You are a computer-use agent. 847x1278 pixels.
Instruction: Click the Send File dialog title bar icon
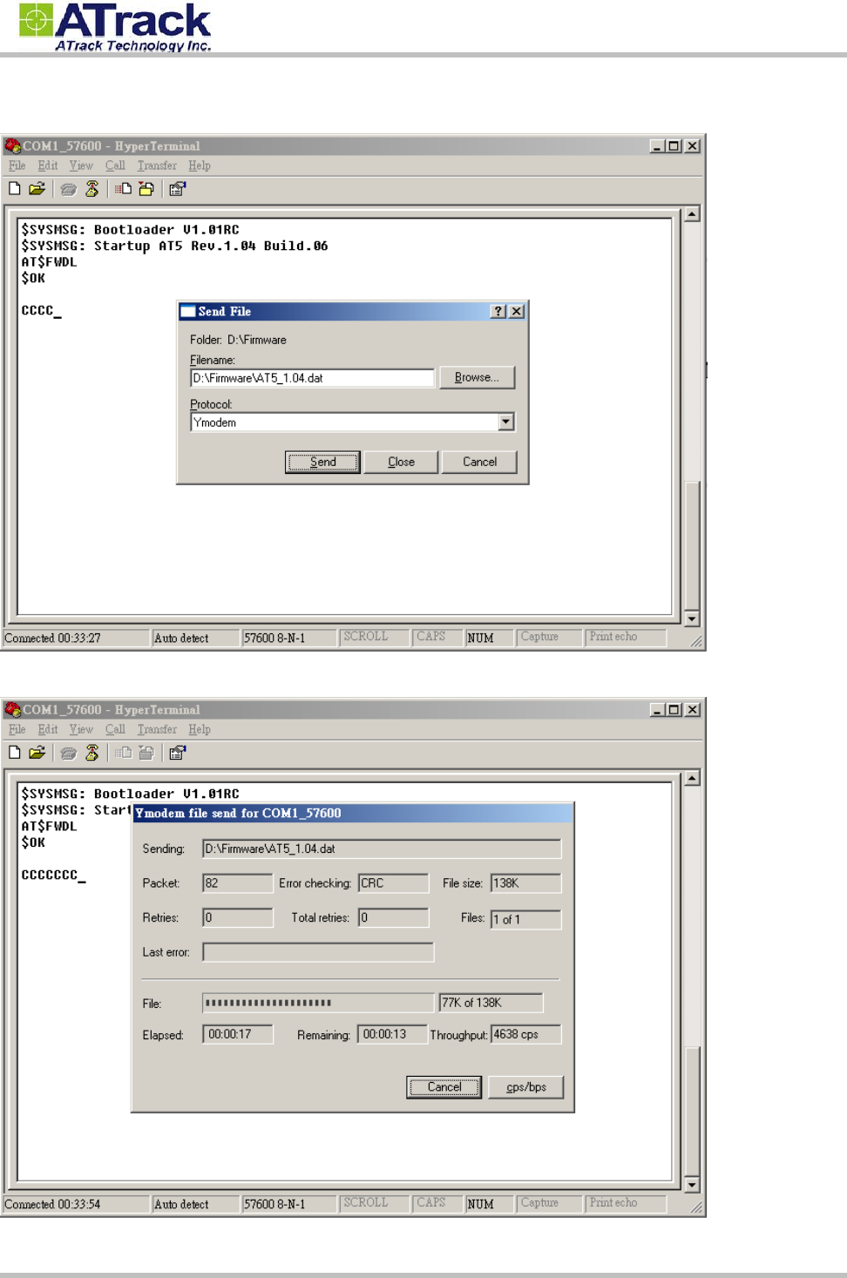tap(187, 311)
